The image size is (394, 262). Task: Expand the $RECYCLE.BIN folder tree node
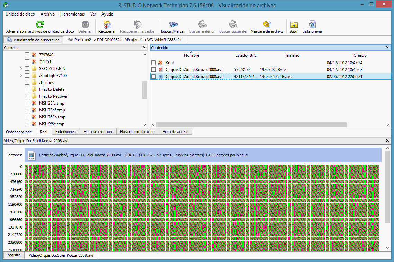coord(21,69)
